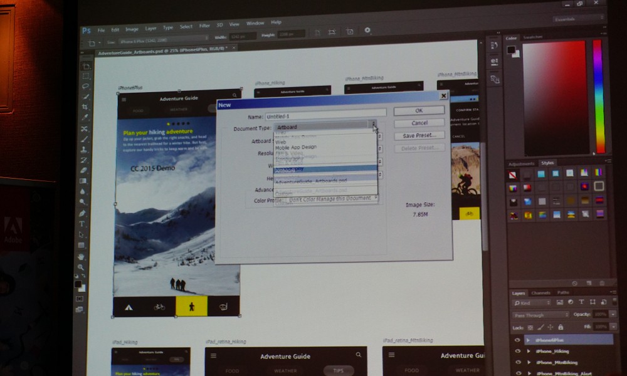Click OK in the New dialog
The image size is (627, 376).
coord(419,111)
